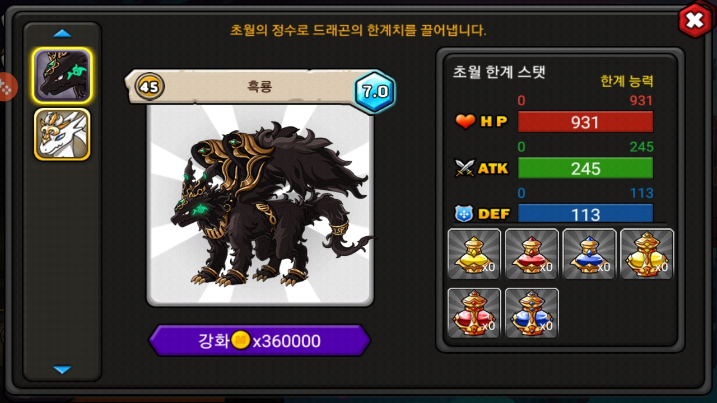Select the large red essence potion
Screen dimensions: 717x403
click(474, 313)
